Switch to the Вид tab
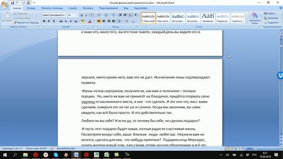 point(126,8)
